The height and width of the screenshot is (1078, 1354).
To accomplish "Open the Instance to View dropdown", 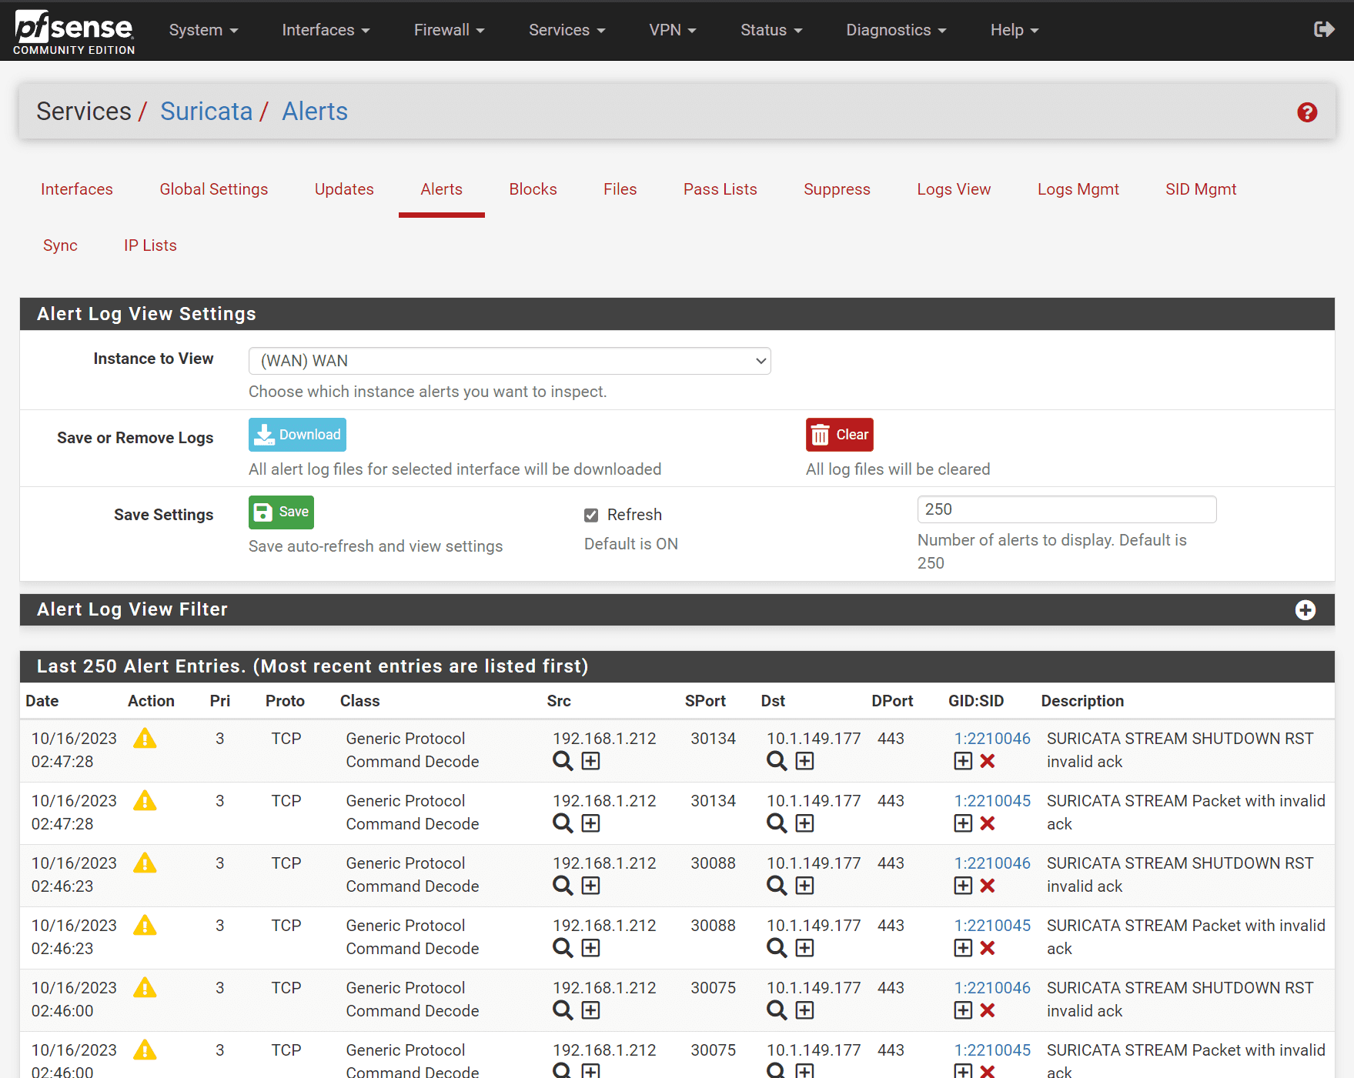I will coord(510,361).
